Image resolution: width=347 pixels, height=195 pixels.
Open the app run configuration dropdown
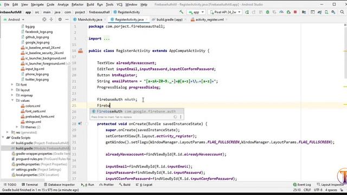click(196, 12)
